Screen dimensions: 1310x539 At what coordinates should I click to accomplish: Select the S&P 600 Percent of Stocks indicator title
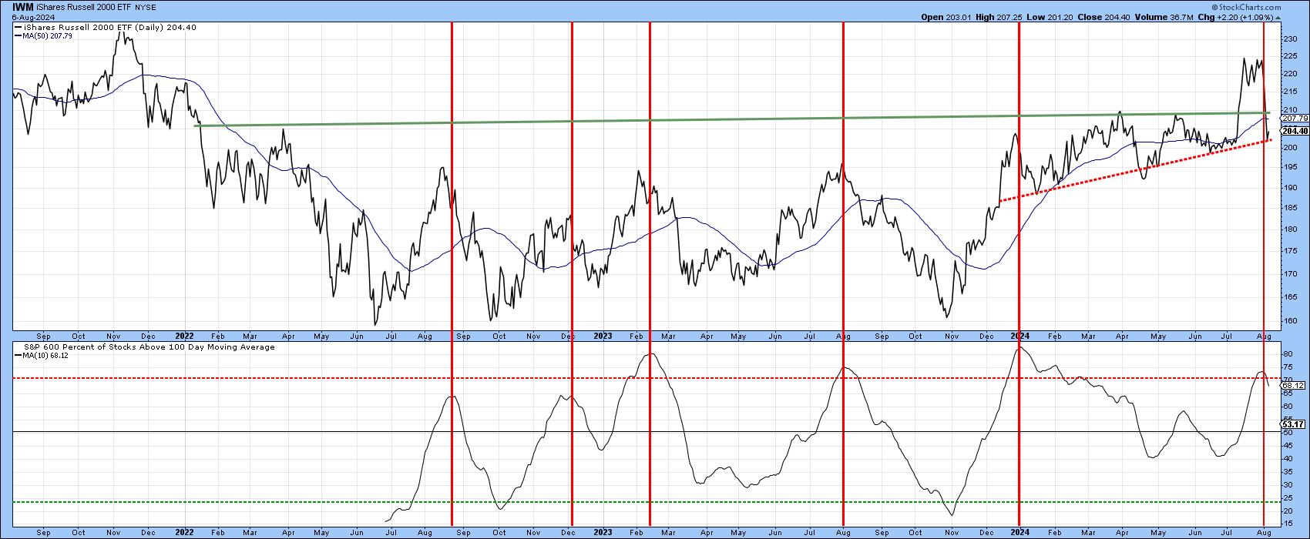148,347
